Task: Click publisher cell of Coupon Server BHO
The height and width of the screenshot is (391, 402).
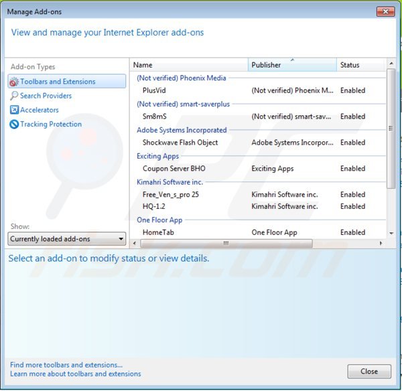Action: coord(273,169)
